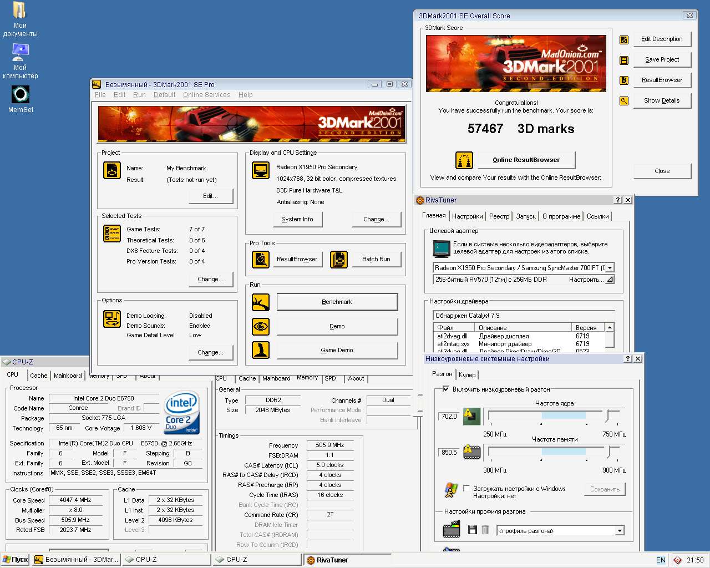The width and height of the screenshot is (710, 568).
Task: Open the Ссылки tab in RivaTuner
Action: pos(598,216)
